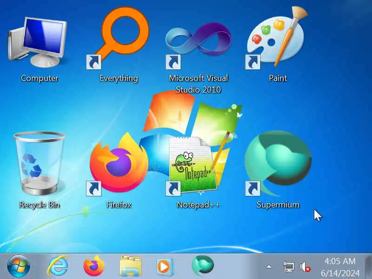The width and height of the screenshot is (372, 279).
Task: Show hidden system tray icons
Action: [269, 266]
